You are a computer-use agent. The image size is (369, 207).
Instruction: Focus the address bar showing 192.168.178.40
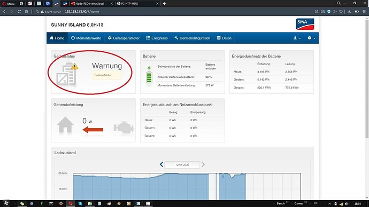(x=82, y=12)
